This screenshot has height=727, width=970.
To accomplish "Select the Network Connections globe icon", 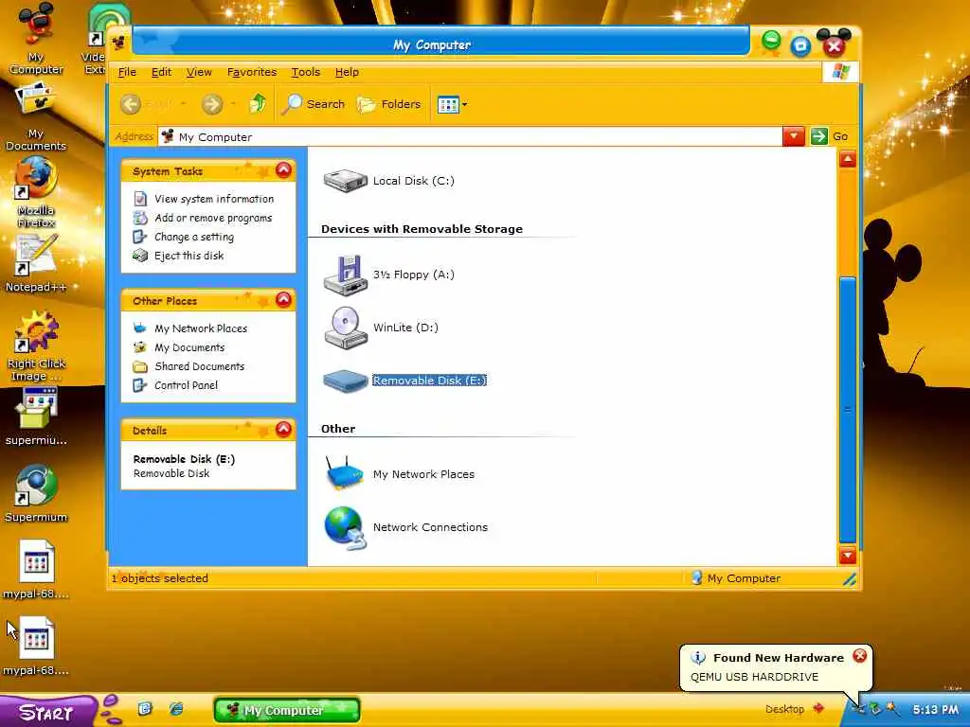I will (x=345, y=527).
